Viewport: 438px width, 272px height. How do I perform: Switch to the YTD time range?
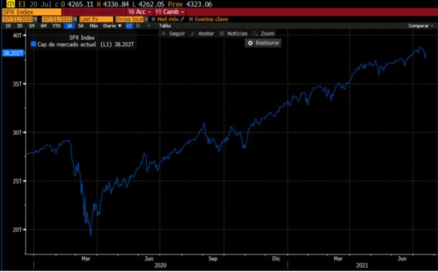coord(56,26)
